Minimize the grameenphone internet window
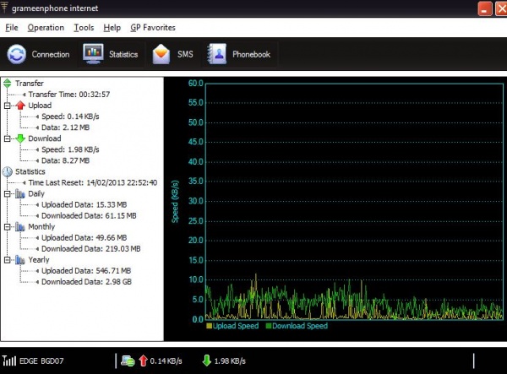Image resolution: width=507 pixels, height=374 pixels. click(x=485, y=8)
